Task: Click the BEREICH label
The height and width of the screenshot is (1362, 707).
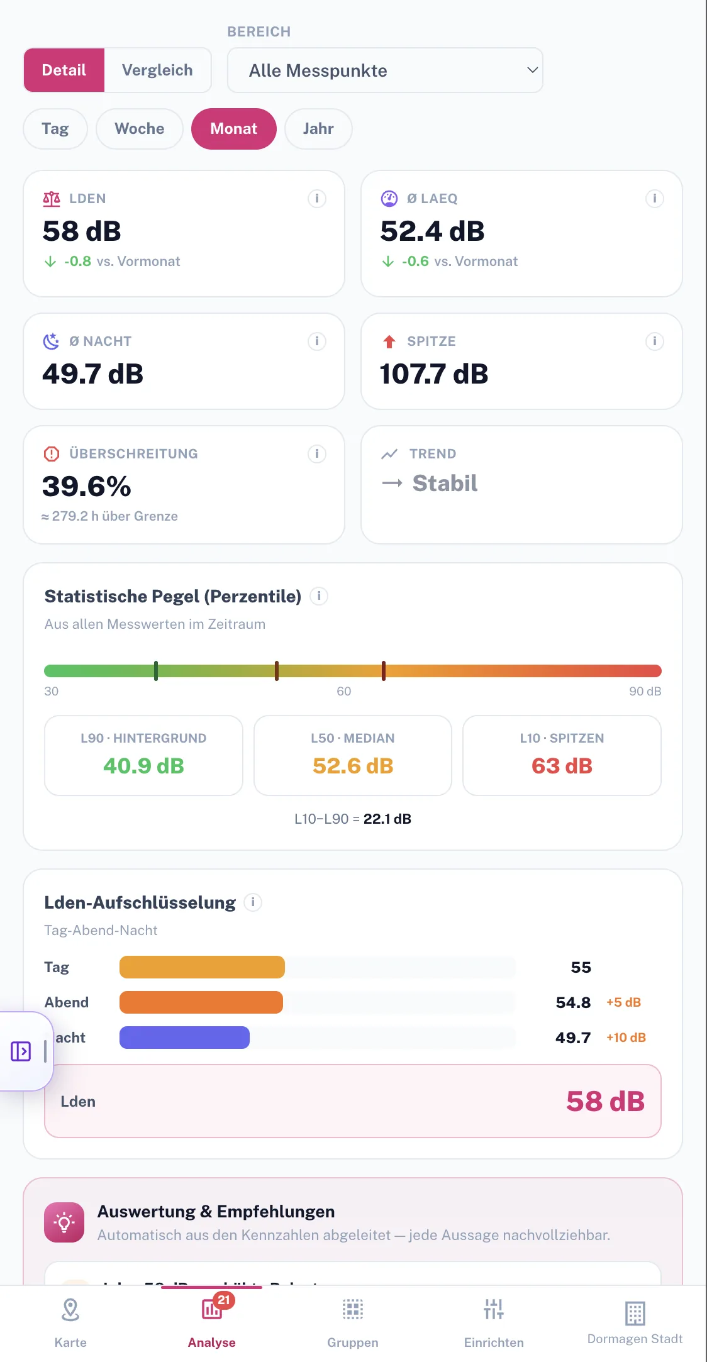Action: pos(259,31)
